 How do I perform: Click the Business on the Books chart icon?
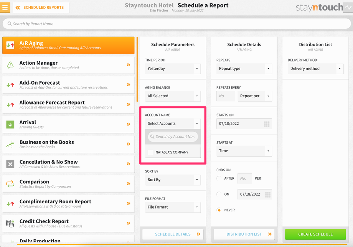click(x=10, y=144)
